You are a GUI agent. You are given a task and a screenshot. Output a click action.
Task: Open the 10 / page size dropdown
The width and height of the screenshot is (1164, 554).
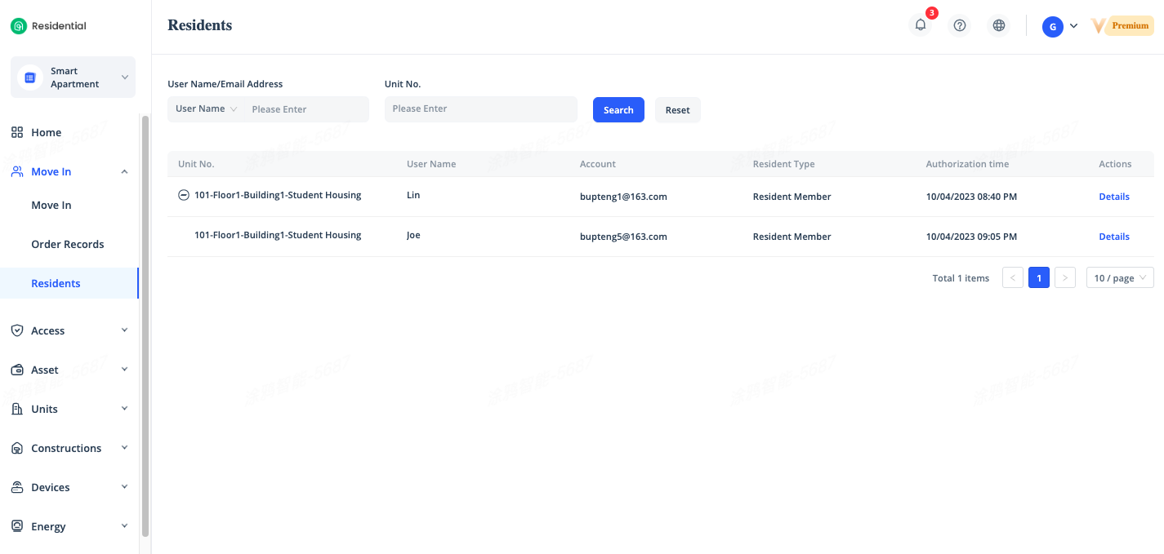coord(1119,278)
